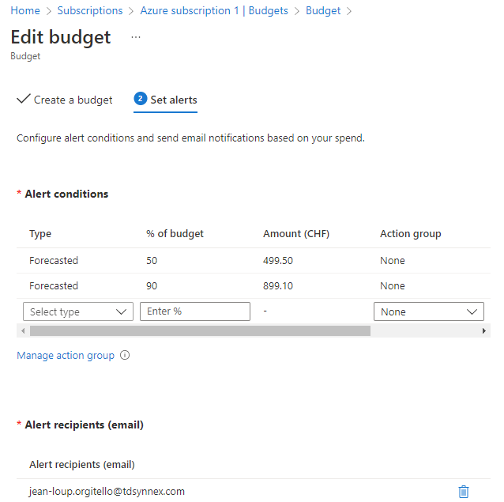Click the horizontal scrollbar thumb in alert table

click(x=200, y=331)
